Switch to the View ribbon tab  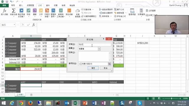click(x=63, y=5)
